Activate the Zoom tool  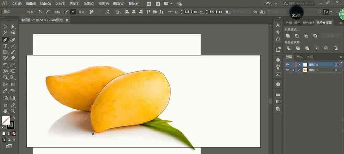(x=13, y=111)
